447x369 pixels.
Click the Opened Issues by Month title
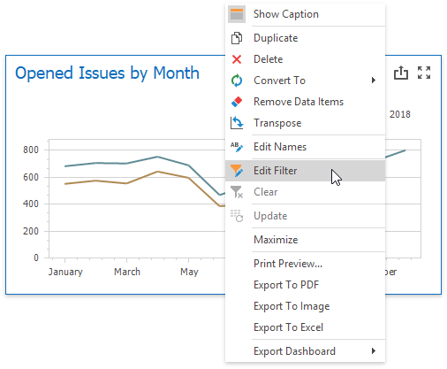[107, 73]
